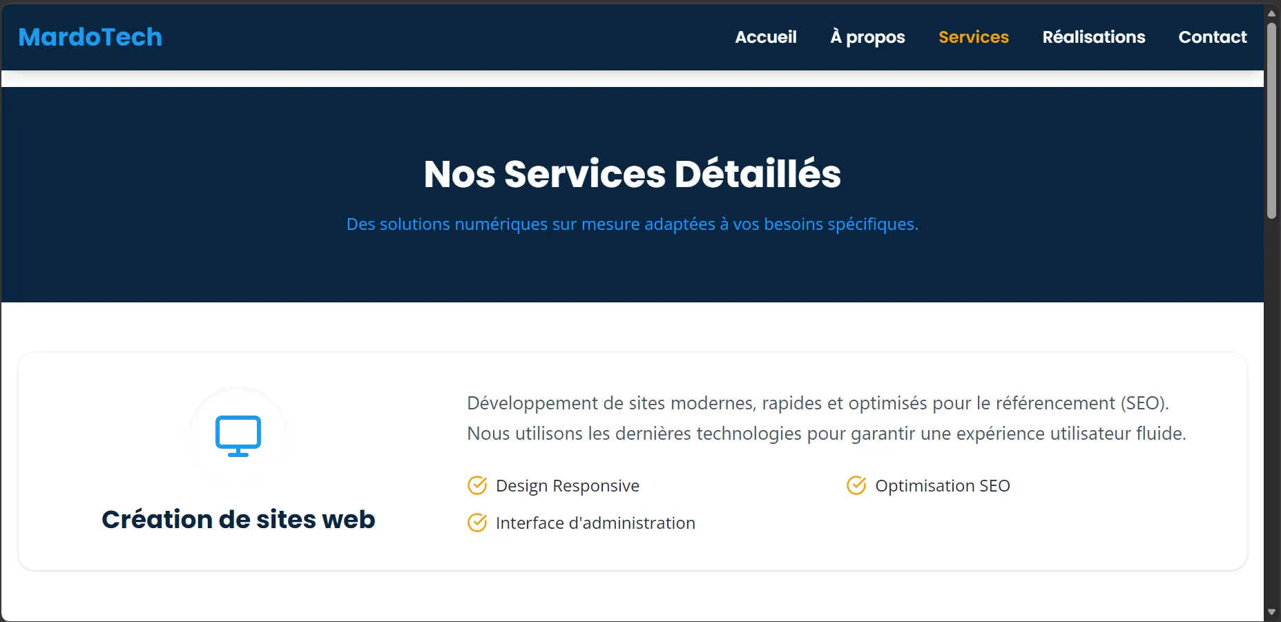The width and height of the screenshot is (1281, 622).
Task: Click the 'Interface d'administration' feature text
Action: pyautogui.click(x=595, y=523)
